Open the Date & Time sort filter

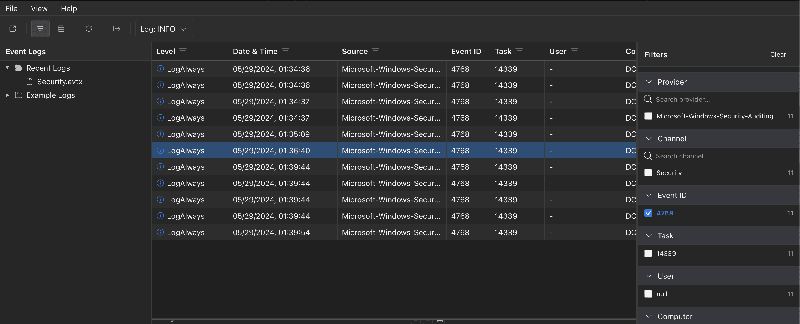286,51
